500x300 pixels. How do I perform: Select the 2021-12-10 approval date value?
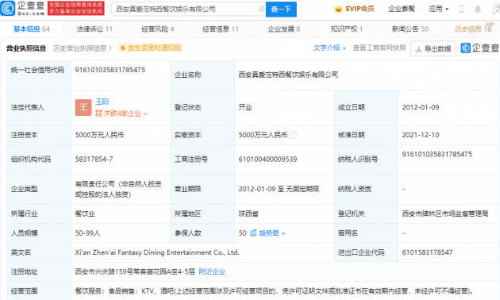tap(421, 135)
